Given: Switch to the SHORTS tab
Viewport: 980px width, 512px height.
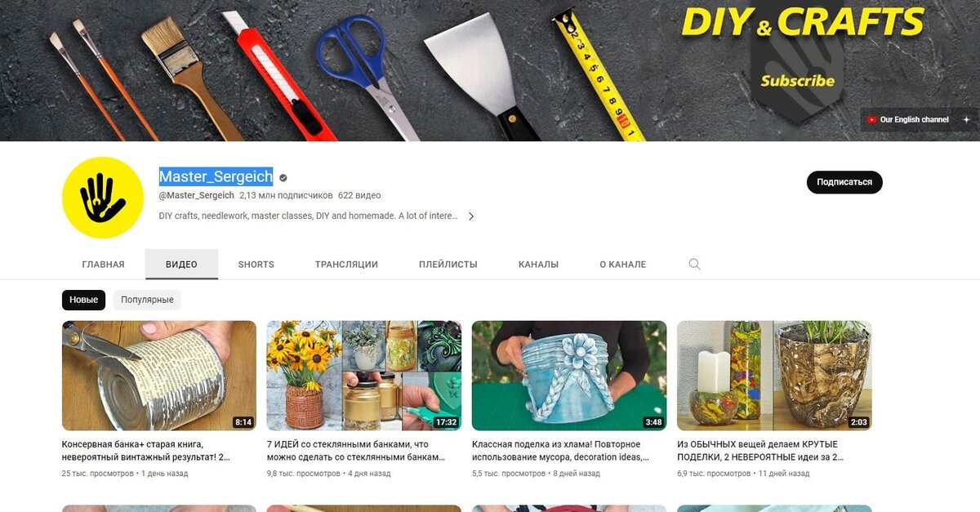Looking at the screenshot, I should pyautogui.click(x=256, y=264).
